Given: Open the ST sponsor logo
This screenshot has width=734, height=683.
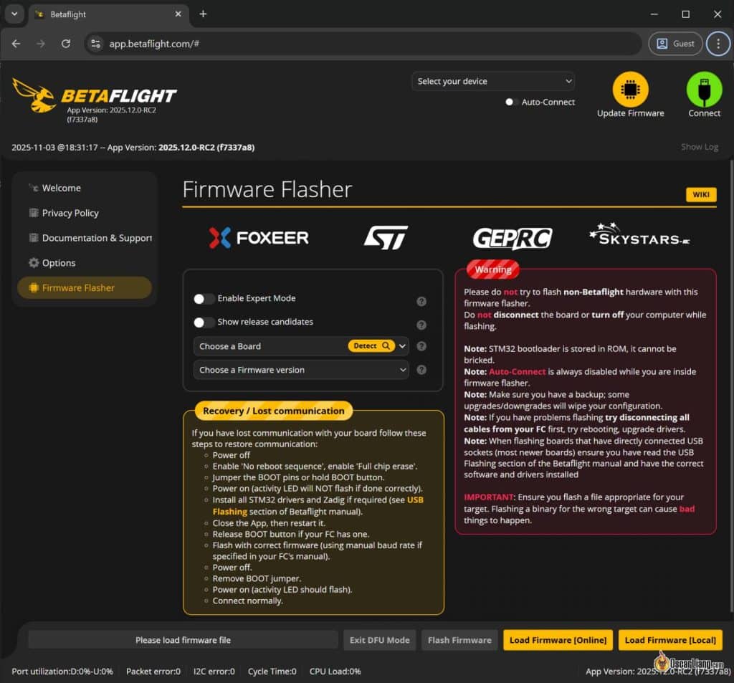Looking at the screenshot, I should (x=386, y=237).
